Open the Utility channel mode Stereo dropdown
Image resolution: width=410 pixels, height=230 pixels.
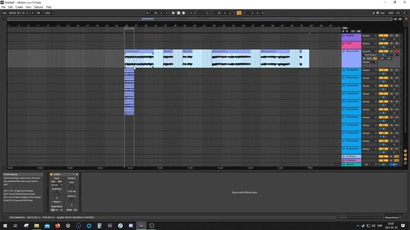click(57, 185)
